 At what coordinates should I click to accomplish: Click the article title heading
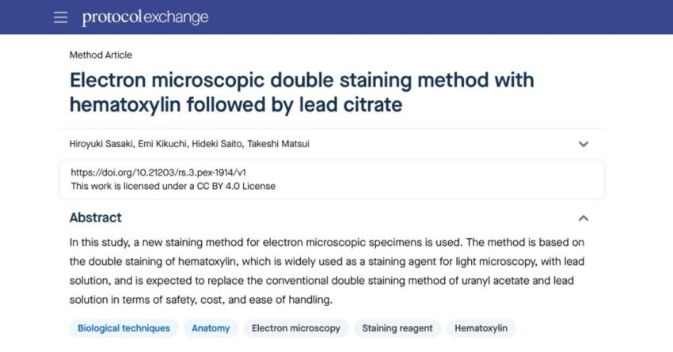point(302,93)
